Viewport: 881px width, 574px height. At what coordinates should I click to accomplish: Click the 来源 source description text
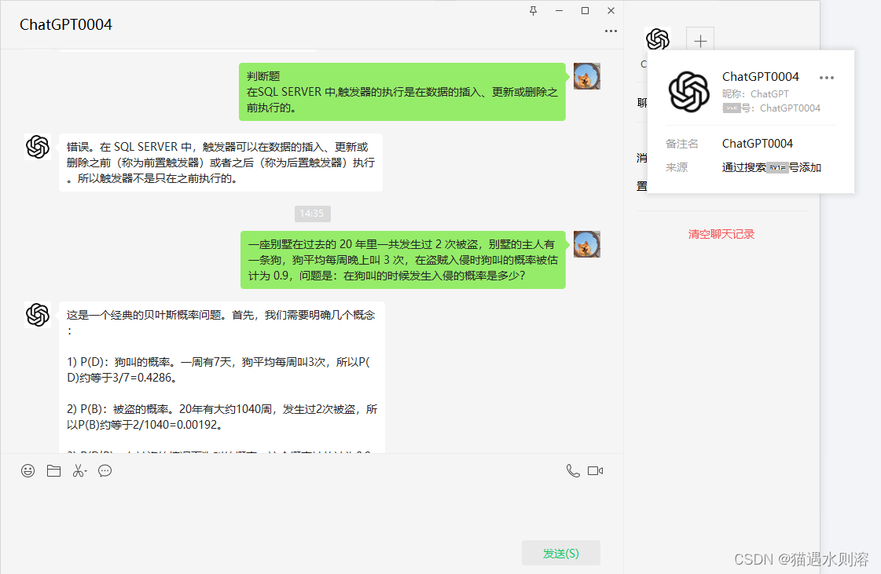coord(772,167)
